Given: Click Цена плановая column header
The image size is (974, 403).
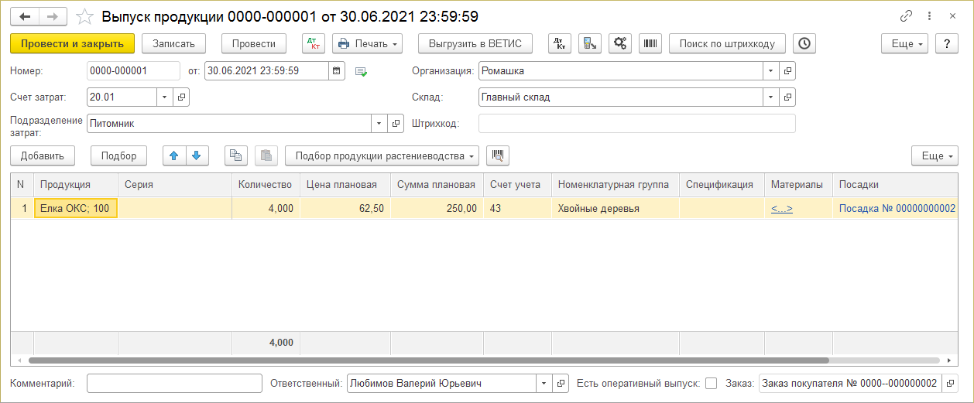Looking at the screenshot, I should [x=345, y=184].
